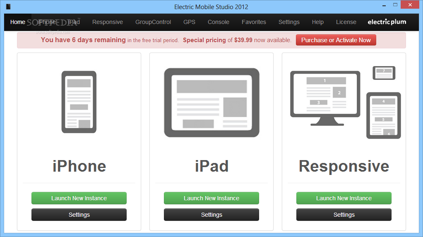Open Settings under the iPhone card
Viewport: 423px width, 237px height.
tap(79, 215)
